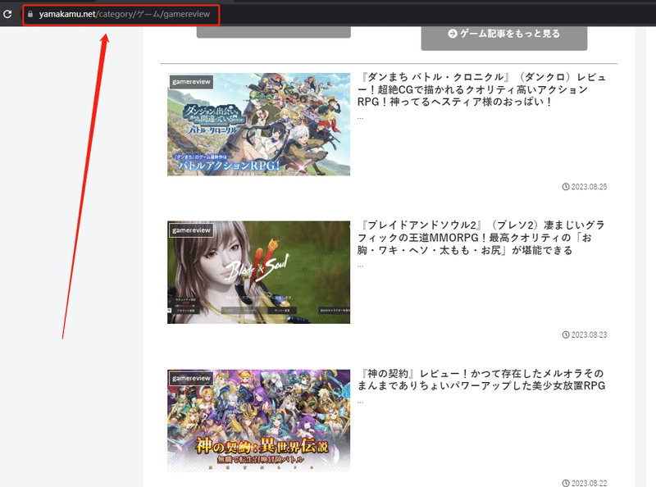Open the Blade & Soul 2 thumbnail
This screenshot has height=487, width=656.
(x=258, y=272)
